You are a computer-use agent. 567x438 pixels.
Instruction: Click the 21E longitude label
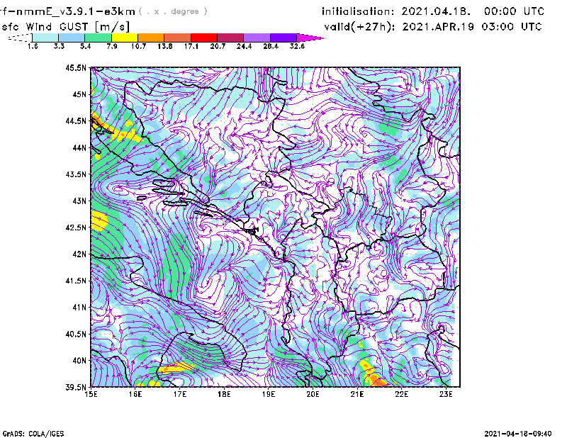point(357,394)
